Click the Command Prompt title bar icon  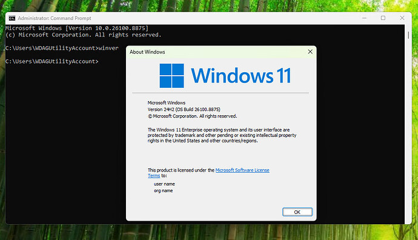[x=12, y=18]
